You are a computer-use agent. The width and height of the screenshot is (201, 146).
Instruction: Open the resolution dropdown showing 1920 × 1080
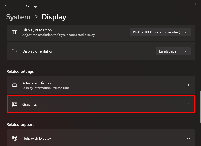click(160, 32)
